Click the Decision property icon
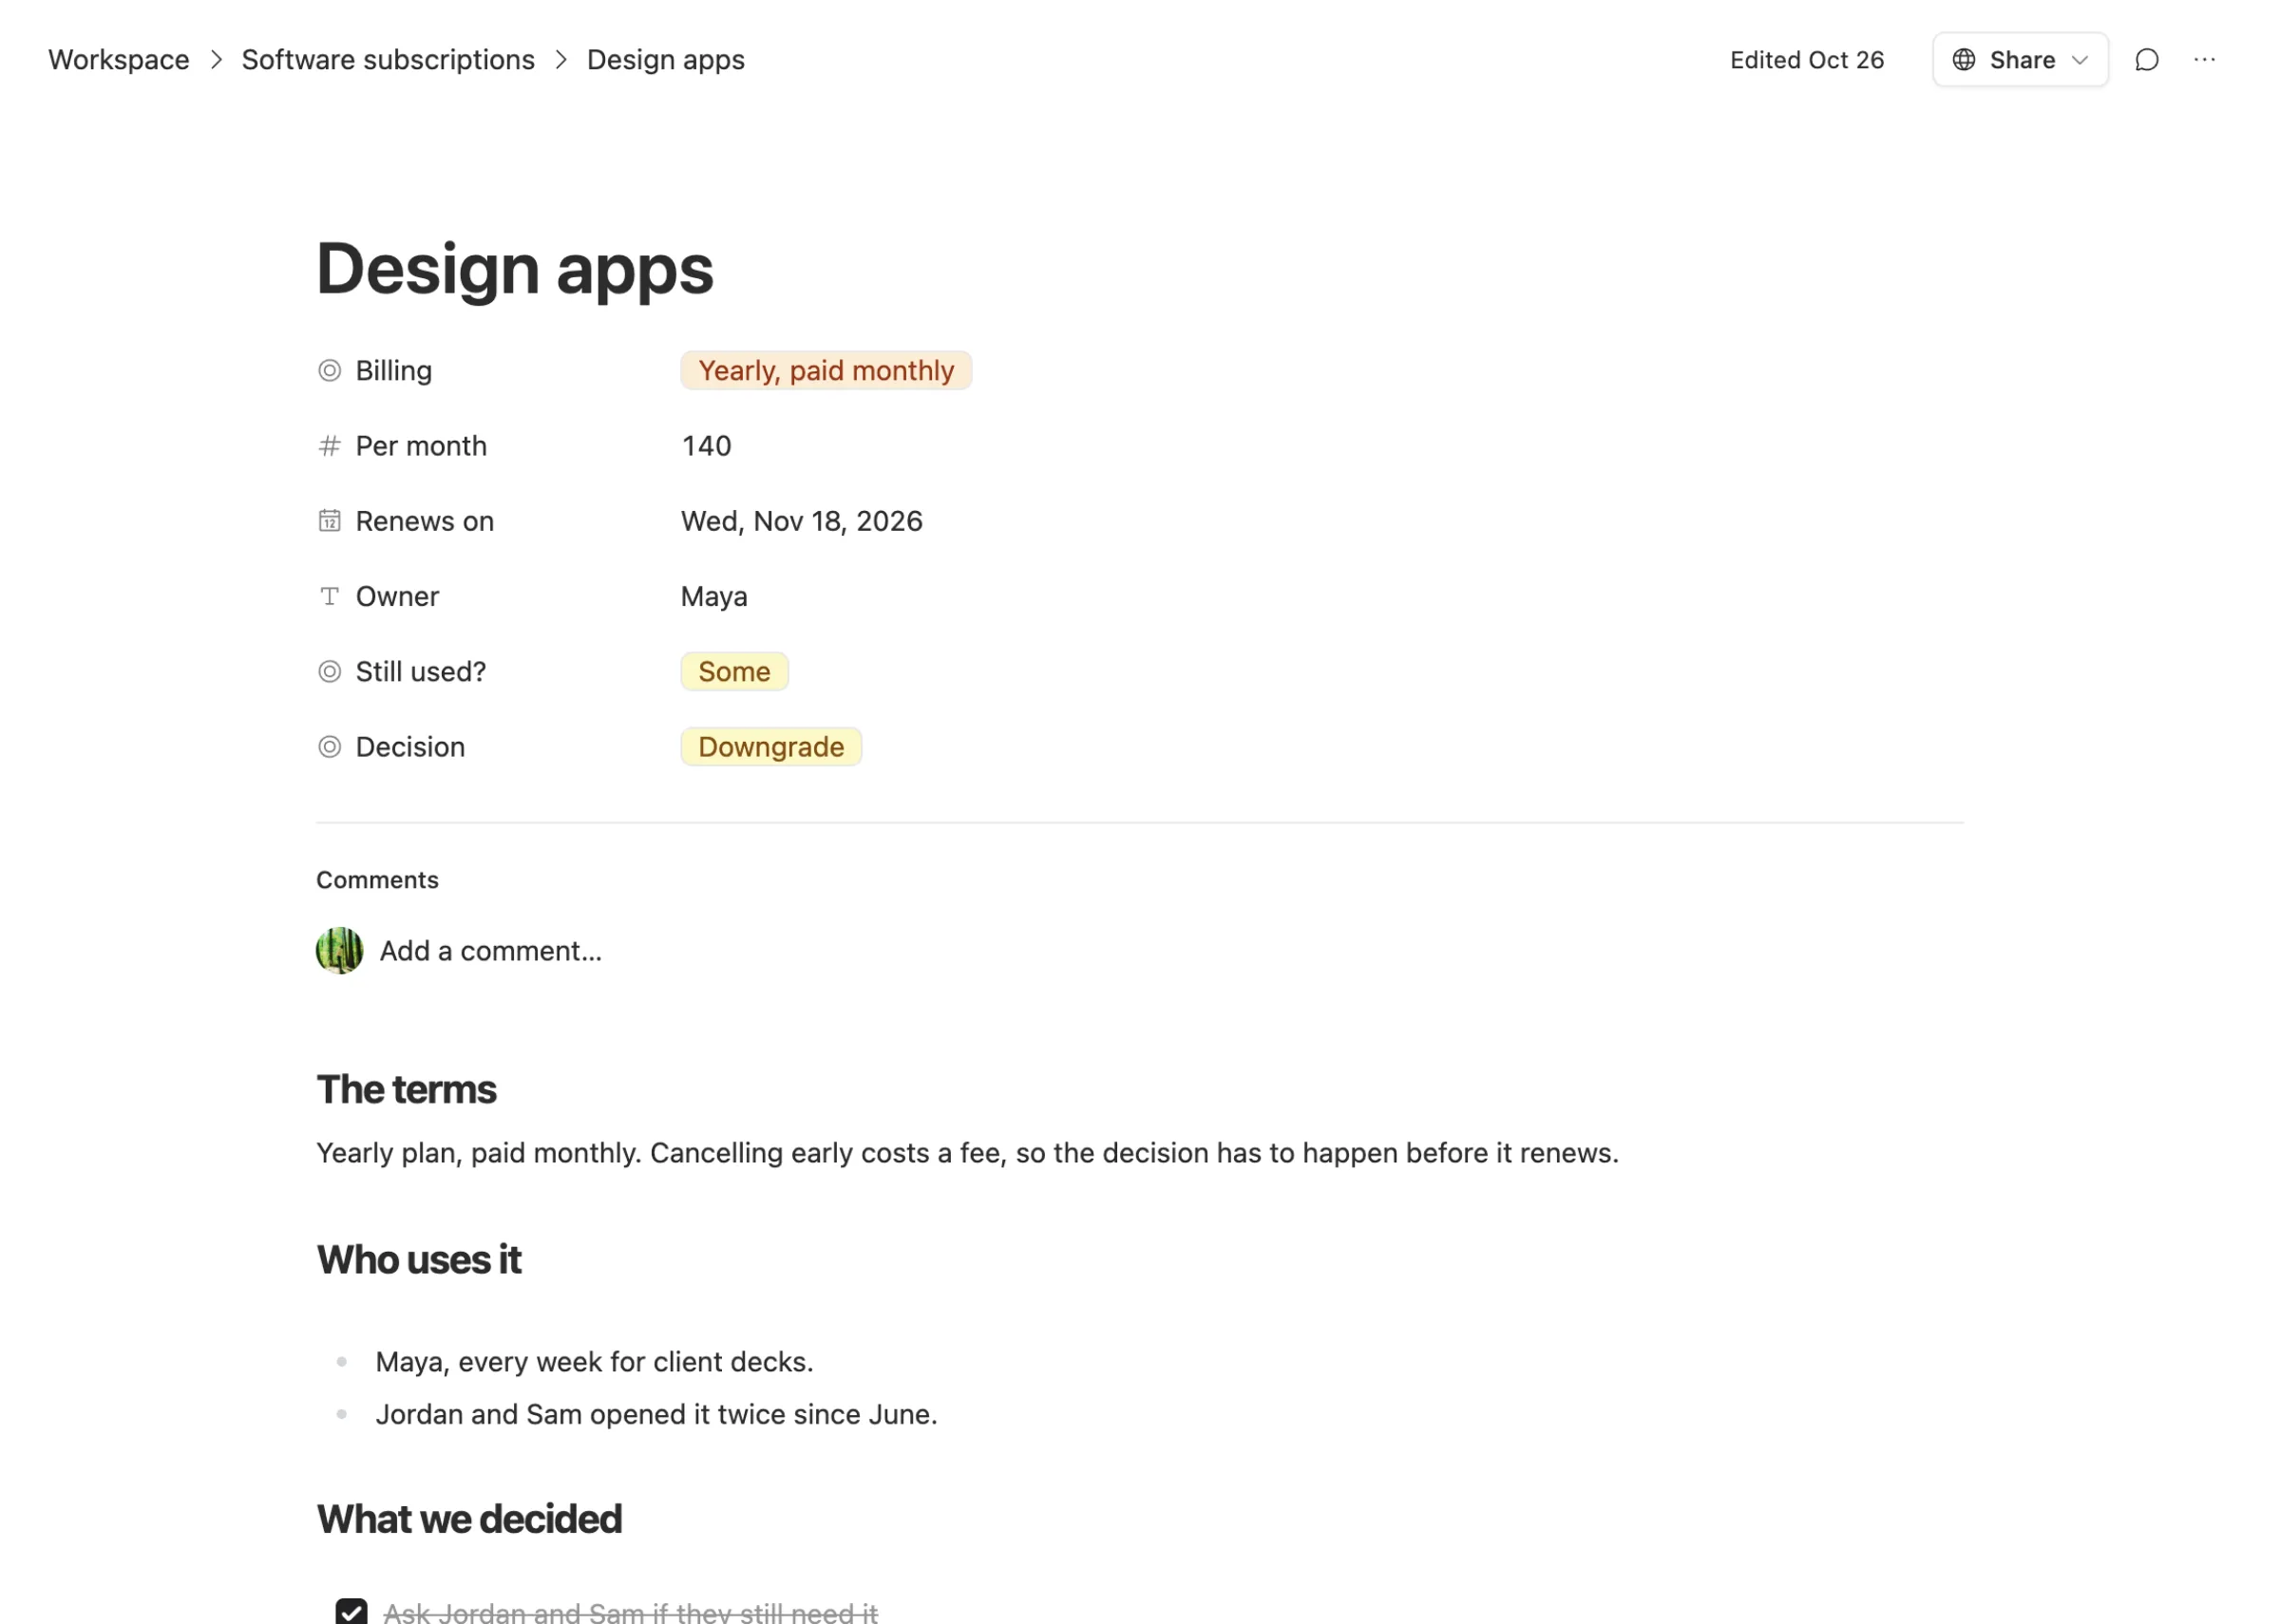2280x1624 pixels. 329,747
